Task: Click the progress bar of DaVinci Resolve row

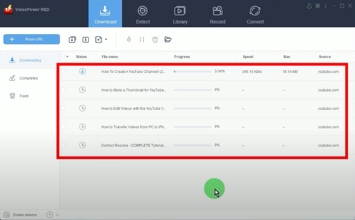Action: pyautogui.click(x=193, y=145)
